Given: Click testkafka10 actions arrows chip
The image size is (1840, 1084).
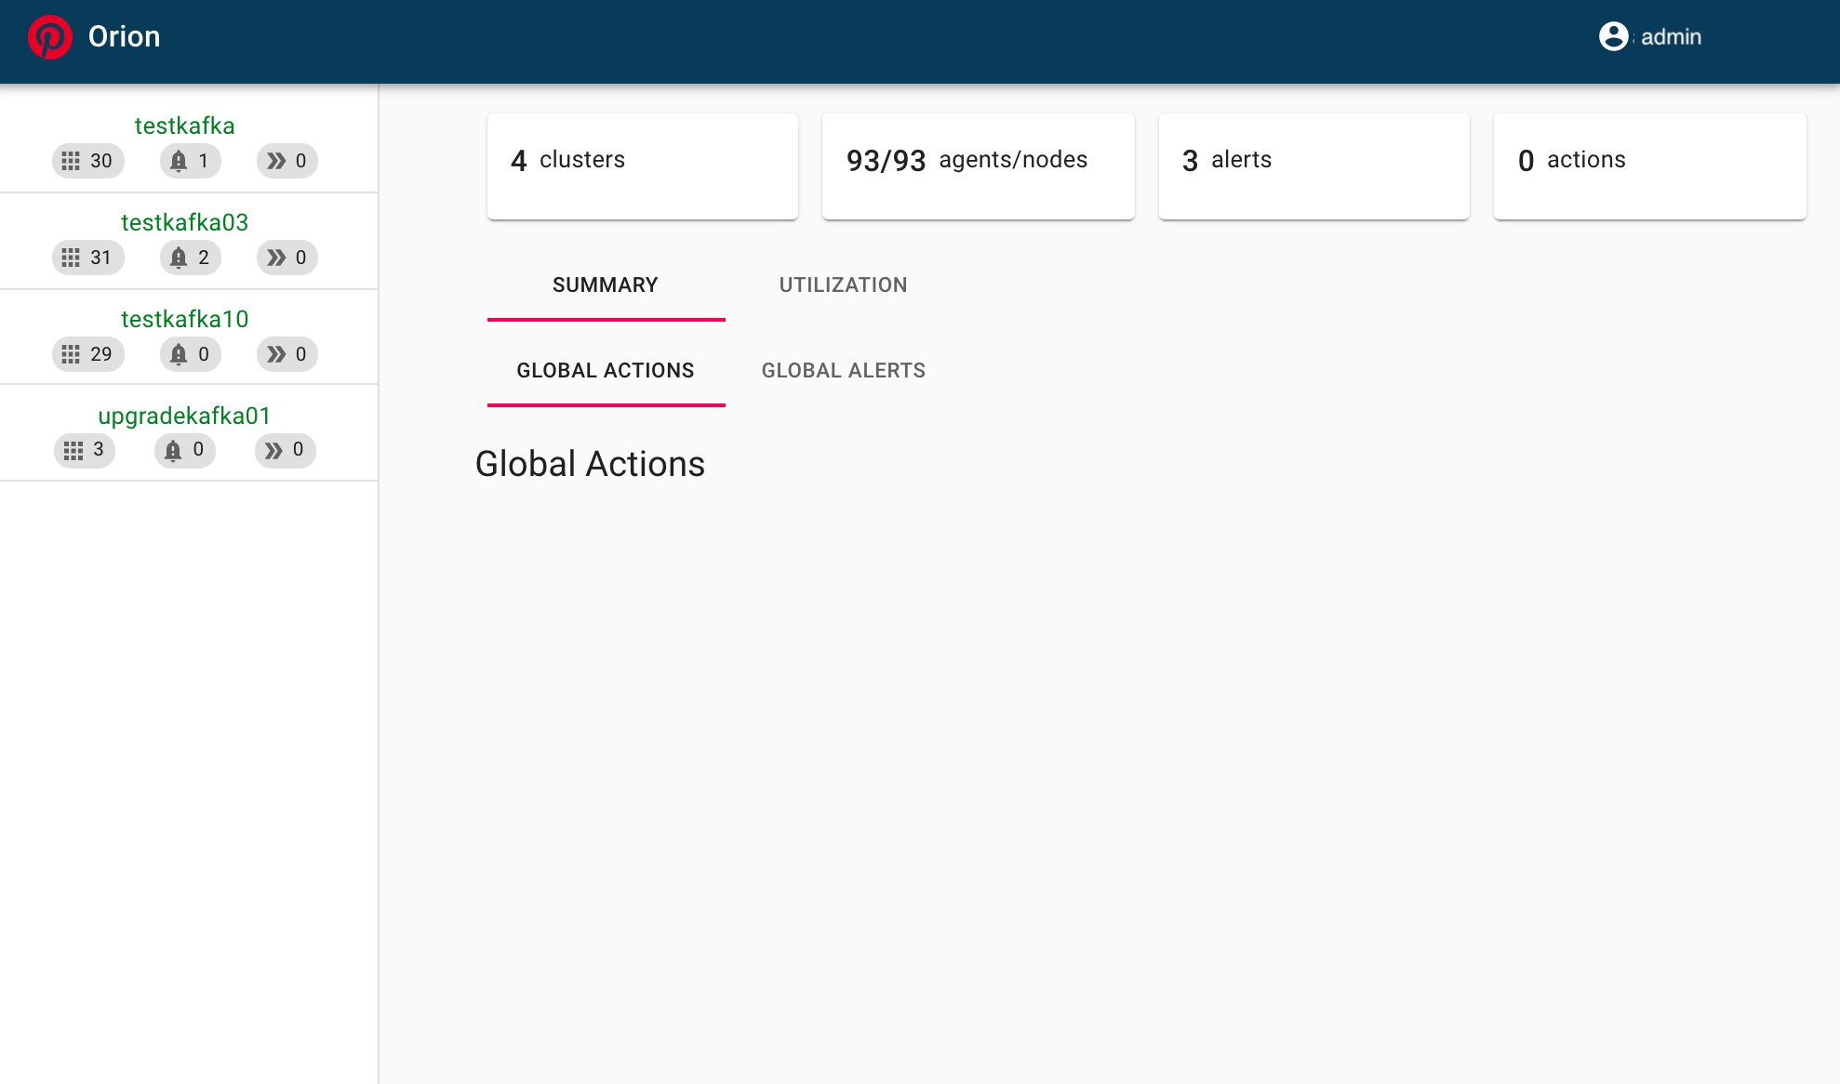Looking at the screenshot, I should point(287,354).
